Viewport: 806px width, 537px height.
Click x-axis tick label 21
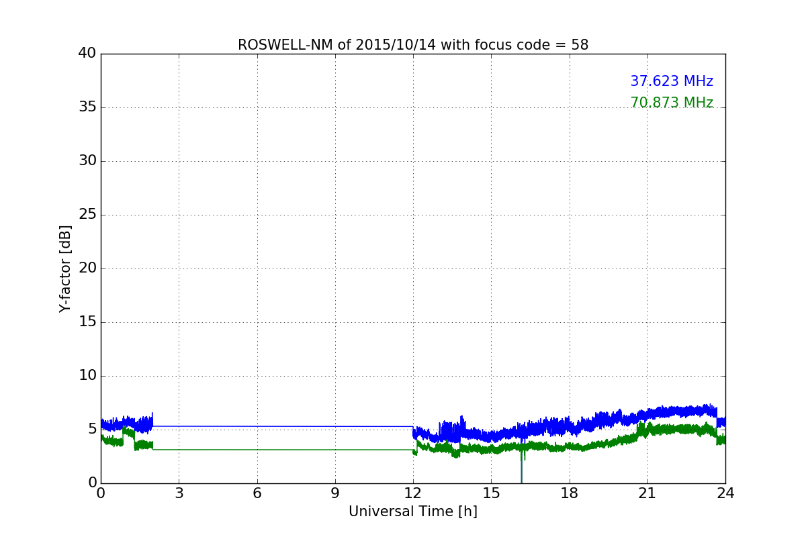point(647,493)
